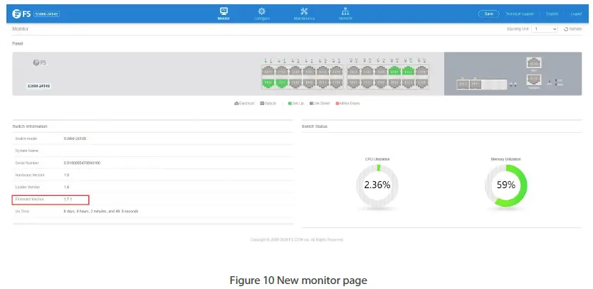This screenshot has width=593, height=289.
Task: Click the FS logo in the header
Action: tap(21, 14)
